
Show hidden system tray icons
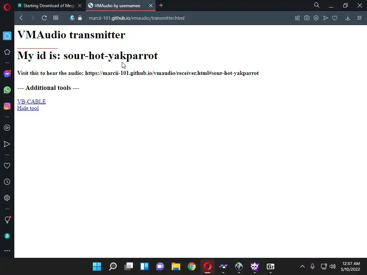[x=302, y=266]
